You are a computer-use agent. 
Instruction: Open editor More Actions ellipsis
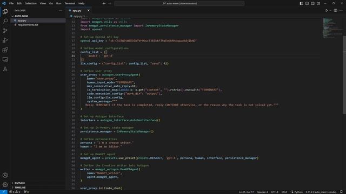click(x=341, y=11)
